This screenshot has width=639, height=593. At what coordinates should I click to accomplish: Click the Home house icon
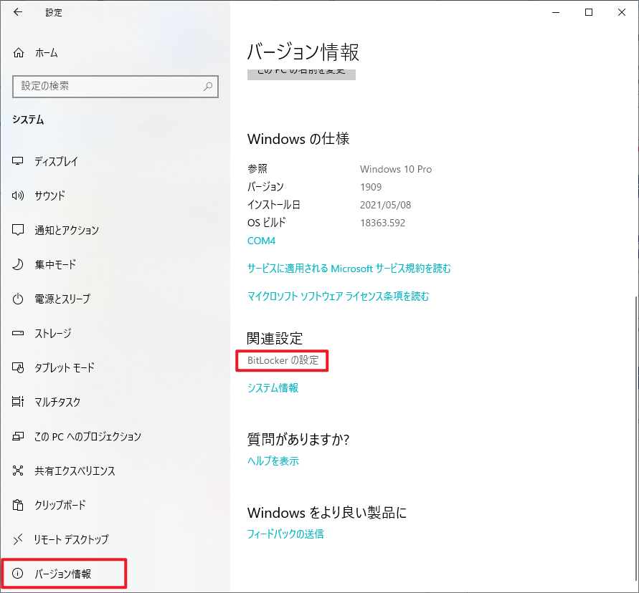point(19,53)
